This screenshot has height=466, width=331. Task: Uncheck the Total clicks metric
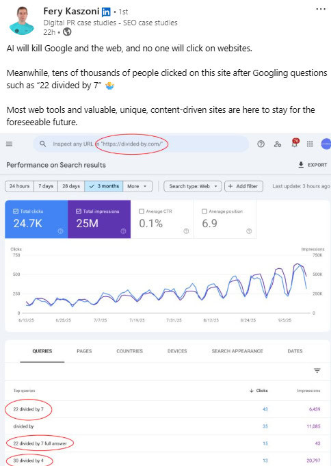16,211
